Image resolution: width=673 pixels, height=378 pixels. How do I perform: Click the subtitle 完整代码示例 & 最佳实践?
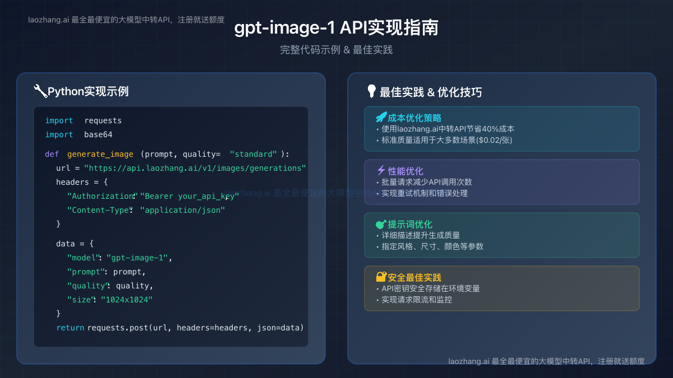click(x=336, y=50)
